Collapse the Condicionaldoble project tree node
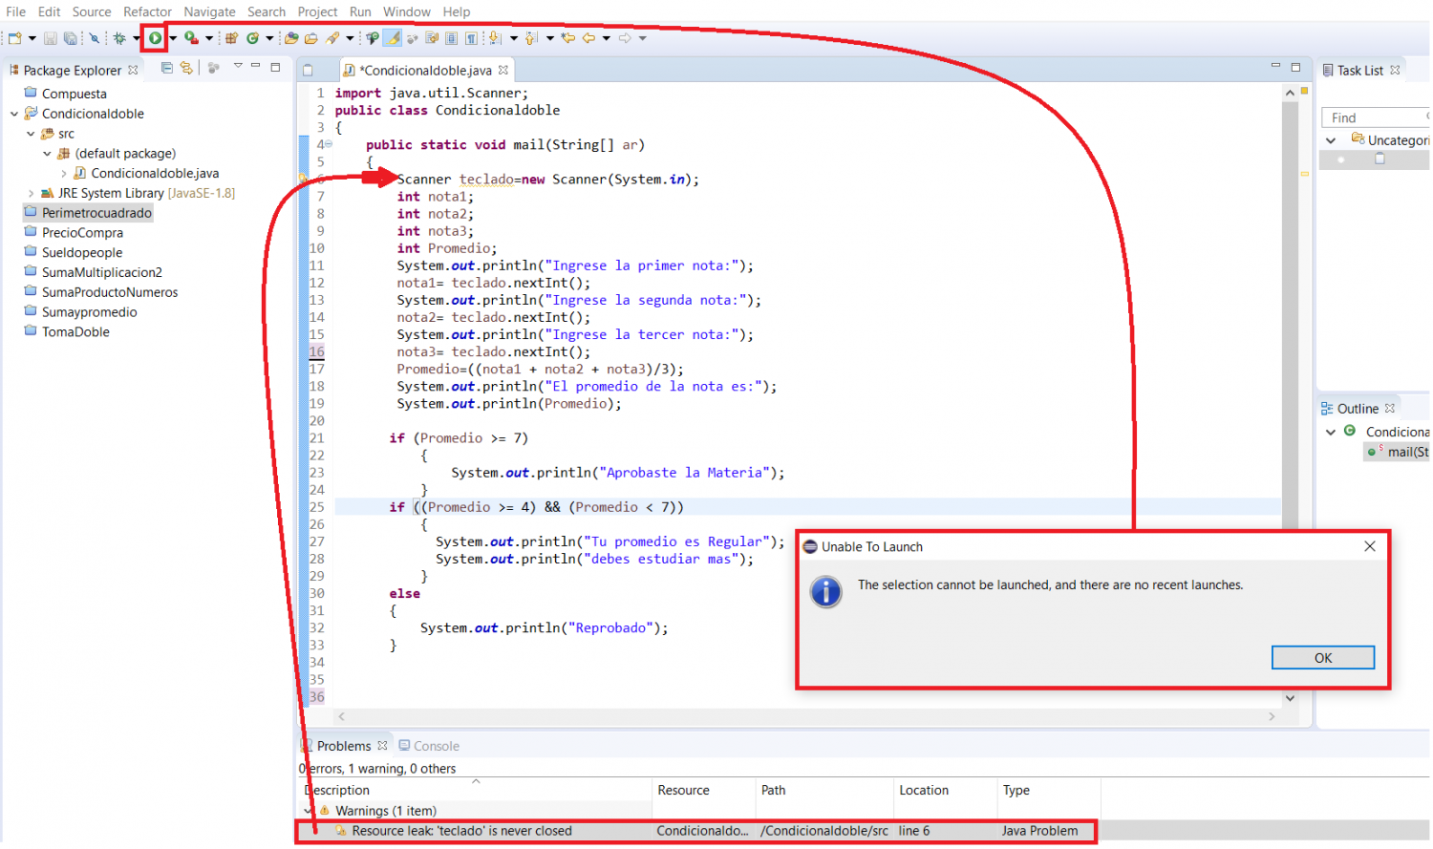Viewport: 1433px width, 849px height. pyautogui.click(x=14, y=114)
